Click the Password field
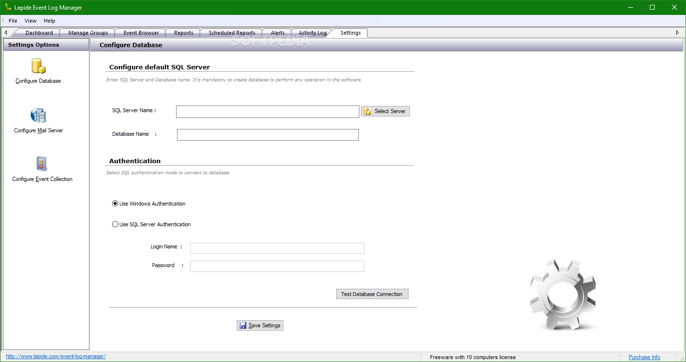 277,266
